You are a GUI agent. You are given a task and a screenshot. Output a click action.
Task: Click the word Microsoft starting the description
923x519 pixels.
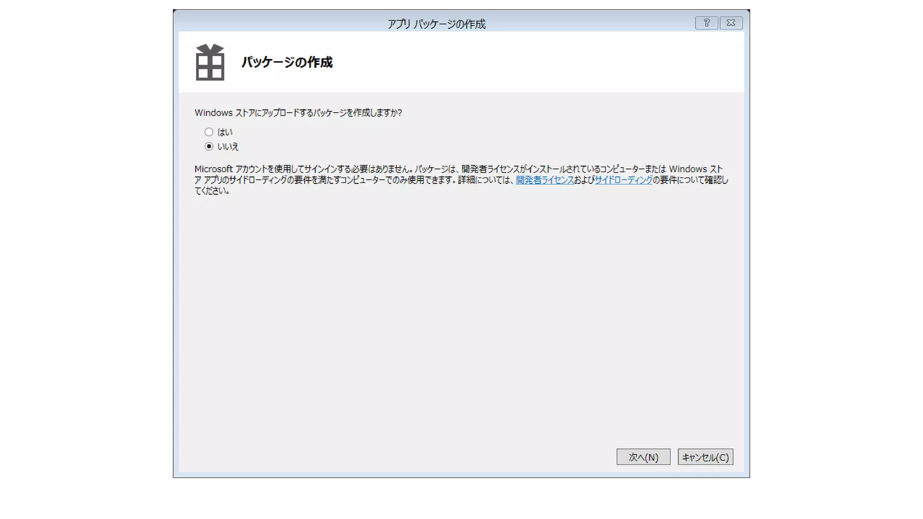[x=213, y=169]
